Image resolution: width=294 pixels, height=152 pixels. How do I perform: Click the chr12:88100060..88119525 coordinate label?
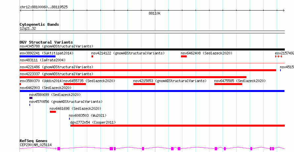point(44,7)
